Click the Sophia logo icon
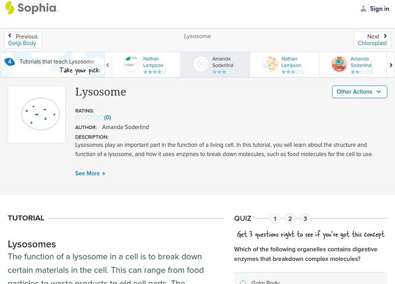The image size is (395, 284). (x=9, y=8)
